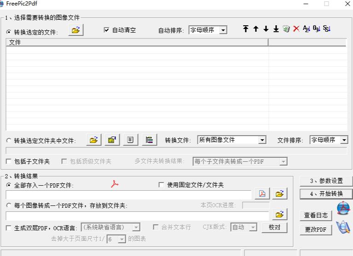
Task: Open file browser for selected files
Action: (76, 30)
